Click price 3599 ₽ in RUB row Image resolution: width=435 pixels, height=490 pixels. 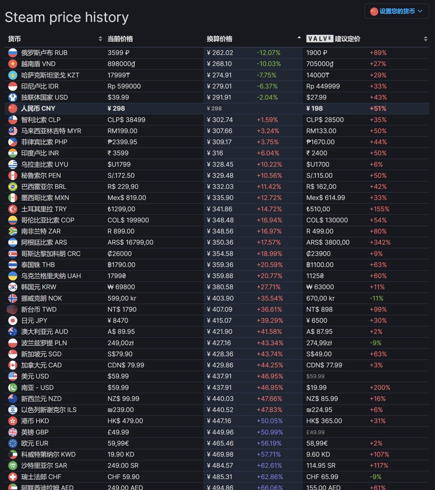(118, 53)
